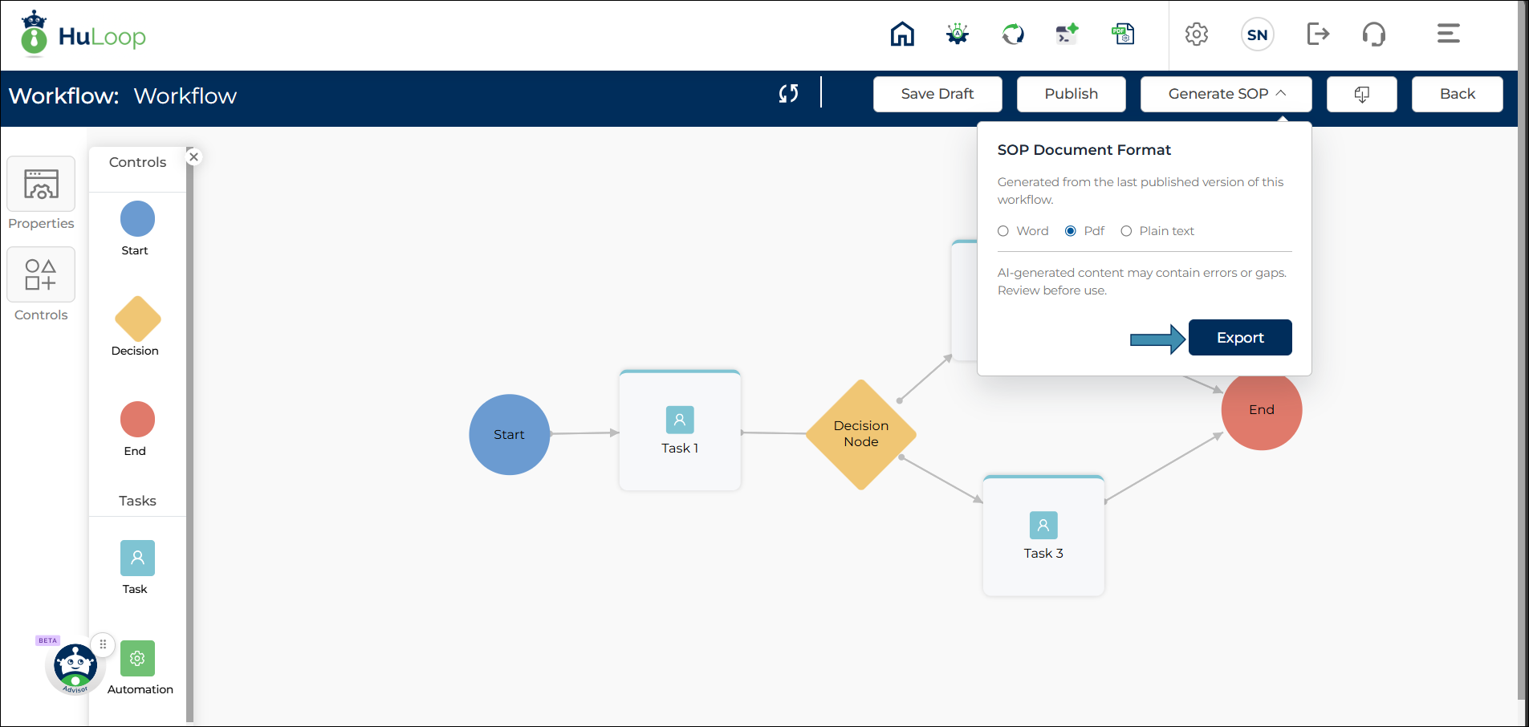Viewport: 1529px width, 727px height.
Task: Close the Controls palette
Action: pos(193,156)
